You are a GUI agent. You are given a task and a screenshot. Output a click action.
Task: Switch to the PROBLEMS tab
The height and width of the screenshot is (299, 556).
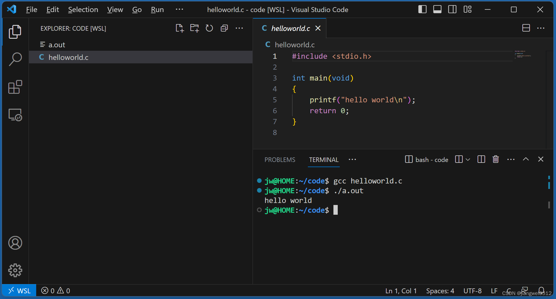click(x=280, y=160)
